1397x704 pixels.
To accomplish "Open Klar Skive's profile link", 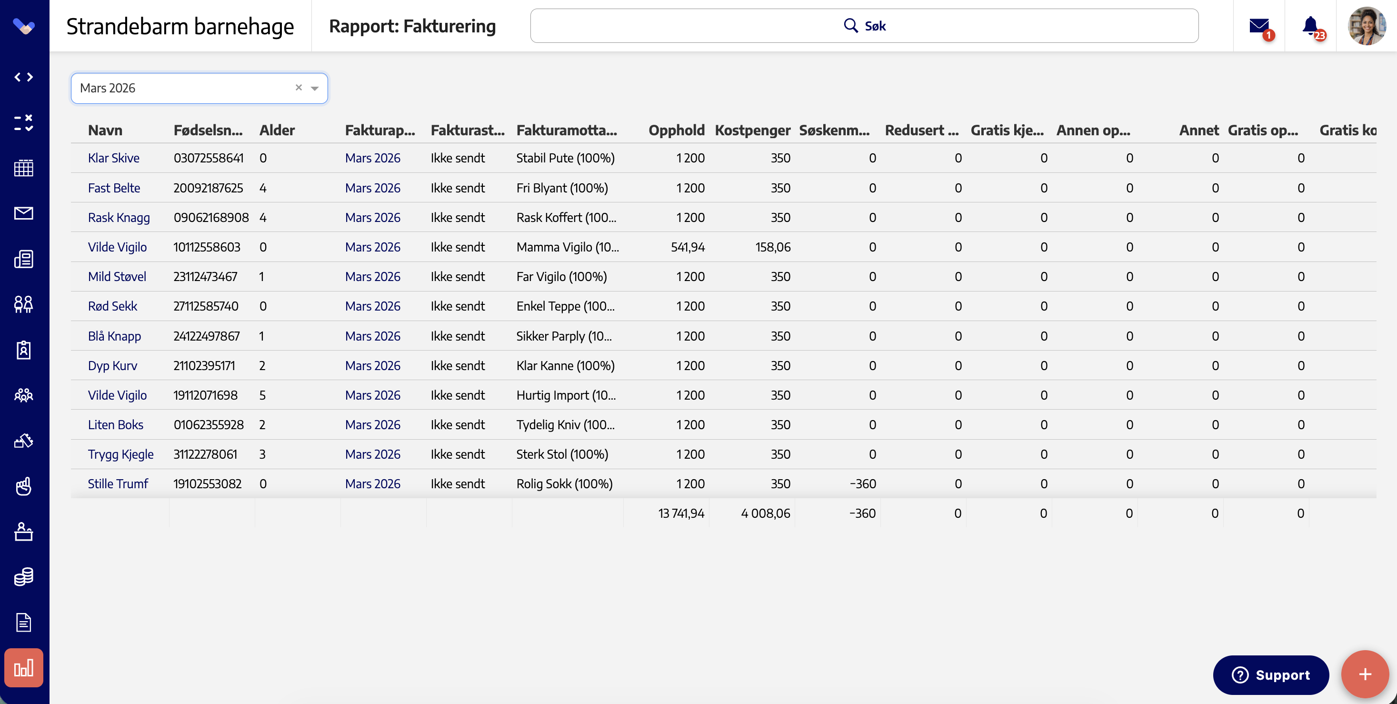I will coord(113,158).
